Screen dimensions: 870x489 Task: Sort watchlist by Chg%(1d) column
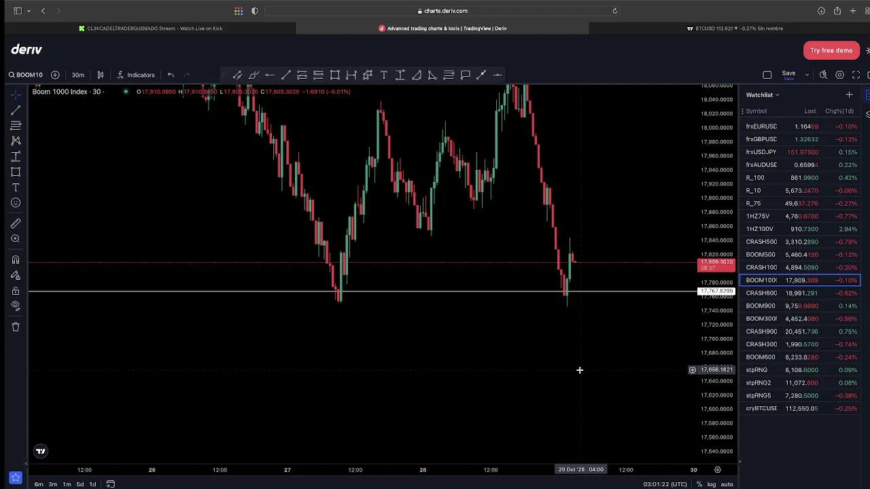click(839, 111)
